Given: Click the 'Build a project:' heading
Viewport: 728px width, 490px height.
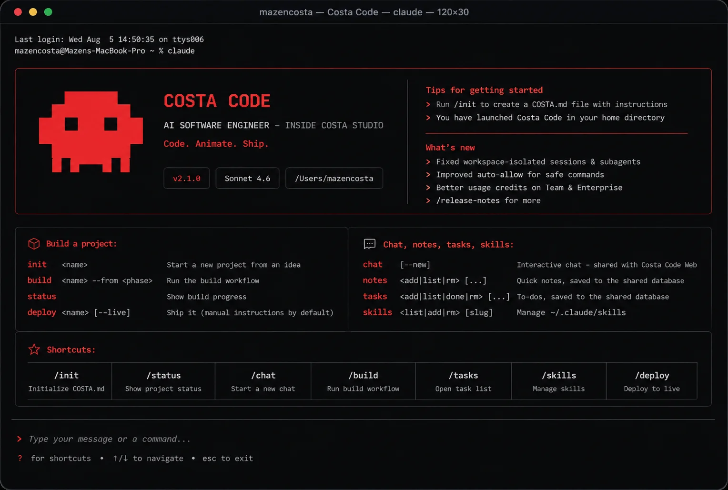Looking at the screenshot, I should pyautogui.click(x=81, y=244).
